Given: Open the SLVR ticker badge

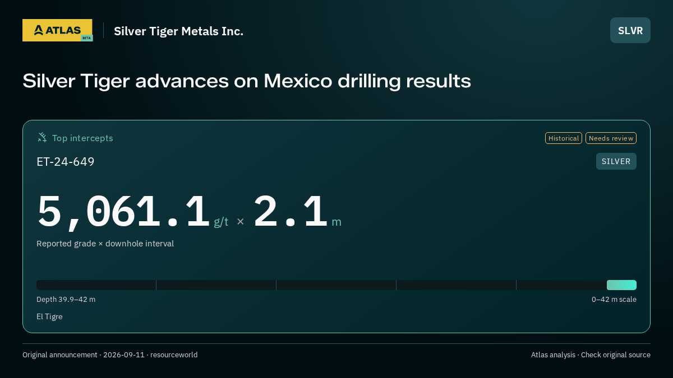Looking at the screenshot, I should [x=630, y=30].
